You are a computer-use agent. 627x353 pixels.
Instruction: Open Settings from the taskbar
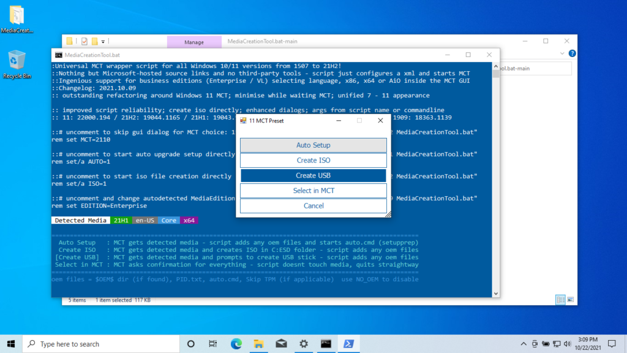pos(303,343)
